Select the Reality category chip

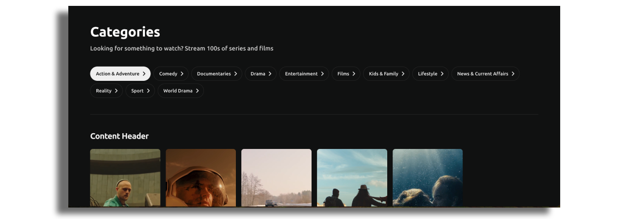(106, 91)
